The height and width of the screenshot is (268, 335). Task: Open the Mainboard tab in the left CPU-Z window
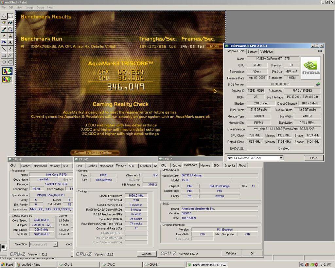40,166
